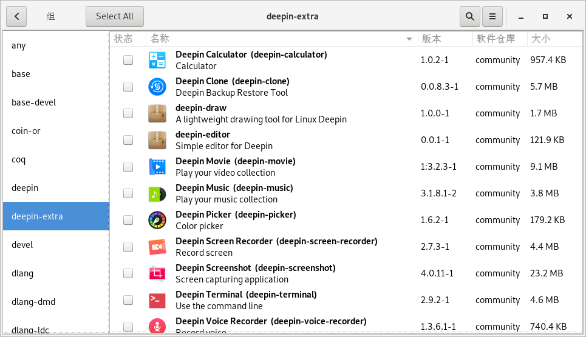Viewport: 586px width, 337px height.
Task: Click the 'Color picker' description text
Action: pos(199,226)
